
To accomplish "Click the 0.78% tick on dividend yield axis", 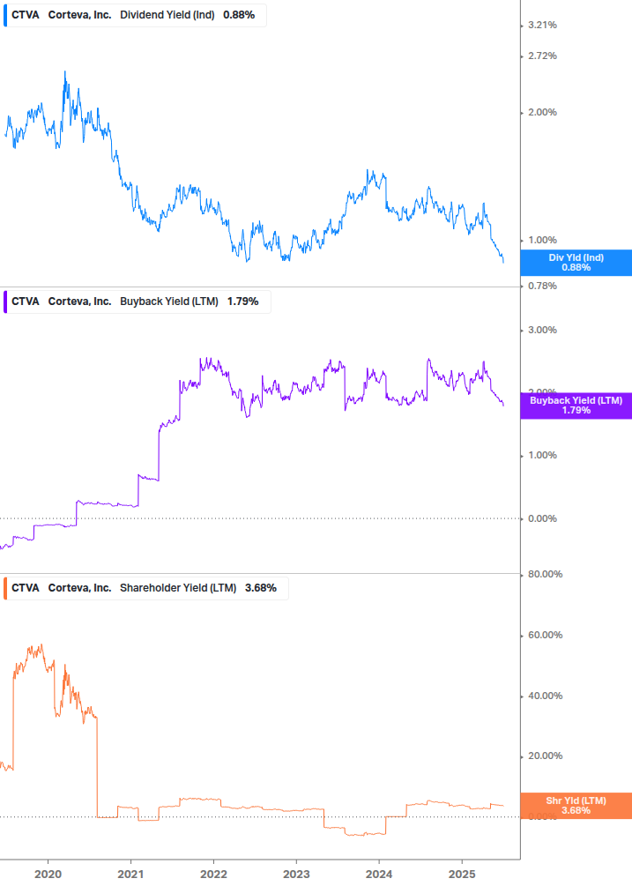I will 542,286.
